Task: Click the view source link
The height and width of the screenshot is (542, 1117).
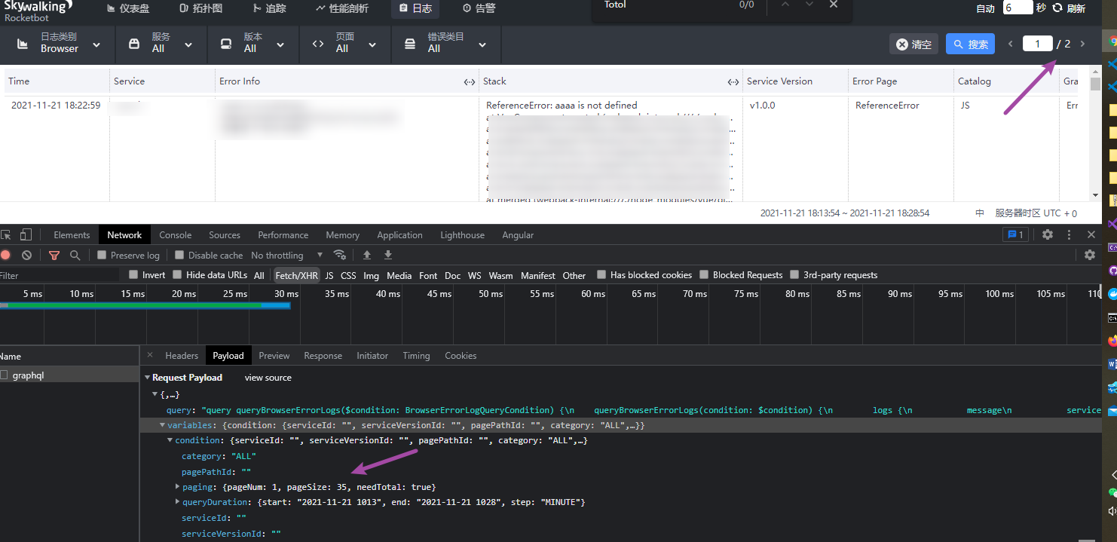Action: [268, 378]
